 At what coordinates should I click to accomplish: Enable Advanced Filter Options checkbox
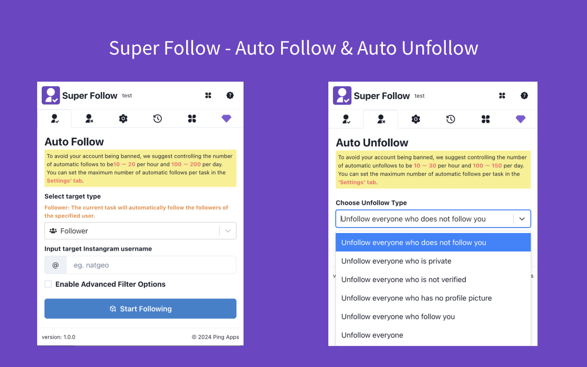[48, 284]
